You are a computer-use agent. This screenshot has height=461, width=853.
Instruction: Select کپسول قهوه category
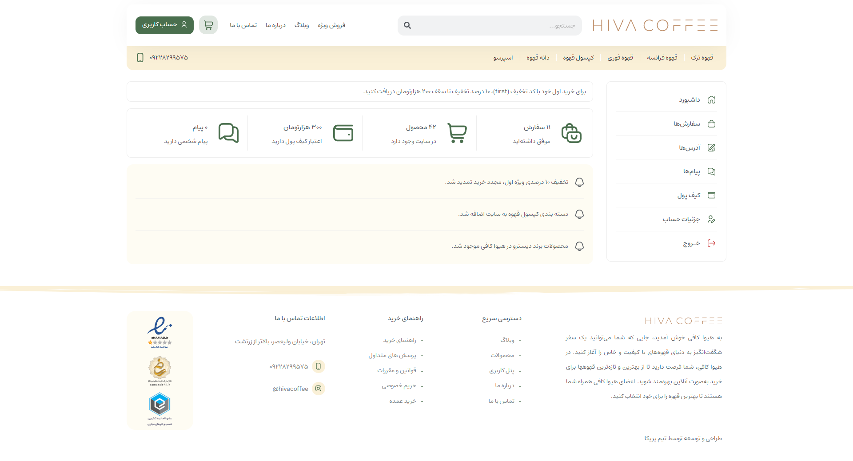click(x=578, y=58)
